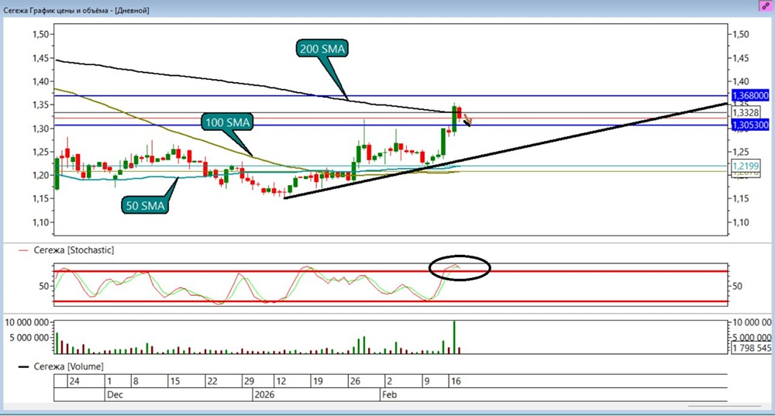This screenshot has width=775, height=416.
Task: Click the date label 26 on time axis
Action: click(355, 381)
